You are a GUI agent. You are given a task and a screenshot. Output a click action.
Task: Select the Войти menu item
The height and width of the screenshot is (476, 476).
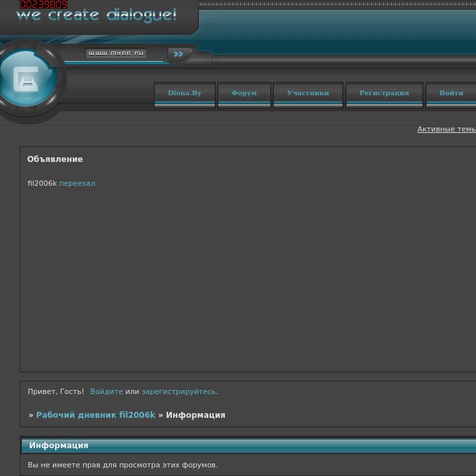[451, 95]
